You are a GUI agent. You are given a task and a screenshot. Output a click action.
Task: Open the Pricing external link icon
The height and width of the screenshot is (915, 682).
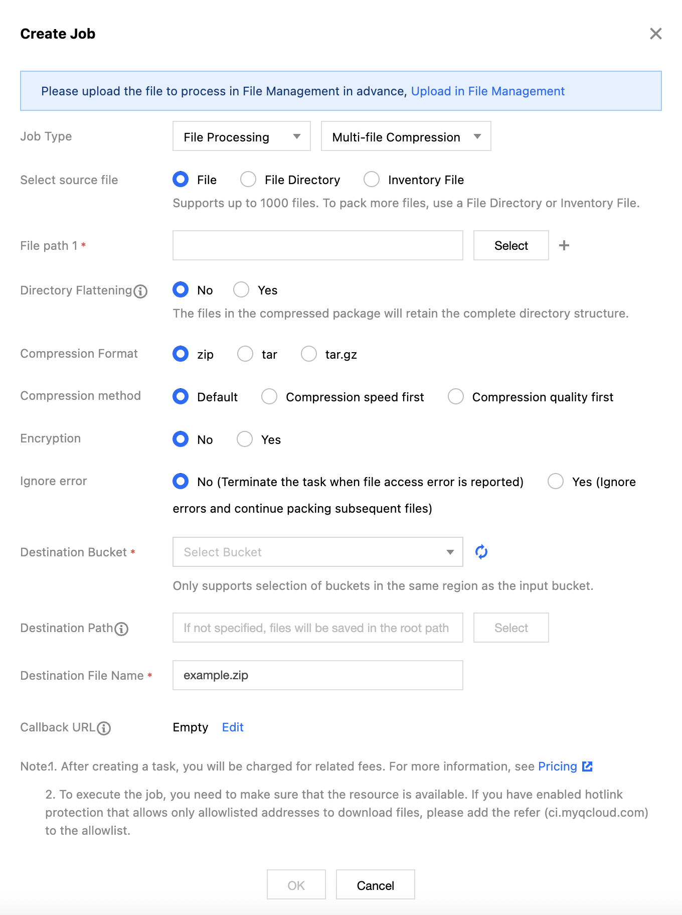click(587, 767)
